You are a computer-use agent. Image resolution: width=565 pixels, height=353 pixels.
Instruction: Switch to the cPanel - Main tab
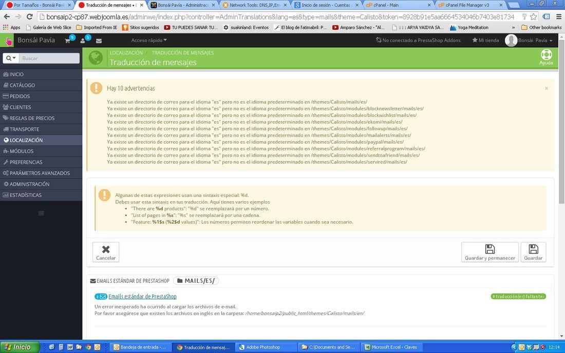click(398, 5)
